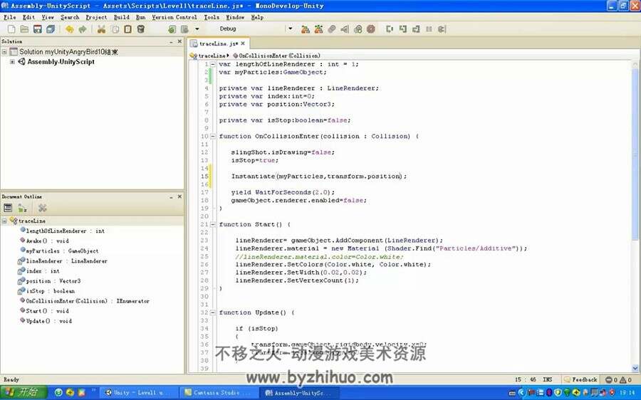This screenshot has height=400, width=641.
Task: Click the green navigate-back toolbar icon
Action: click(172, 29)
